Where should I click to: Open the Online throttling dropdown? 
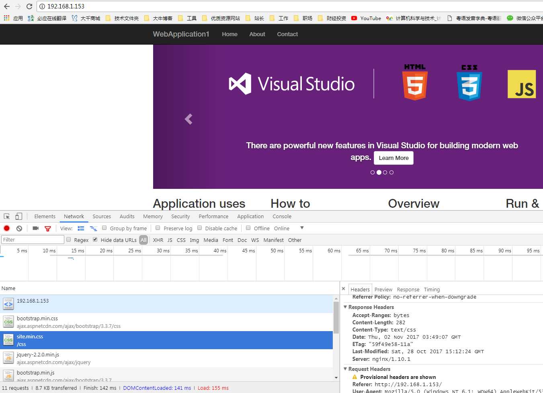pos(289,228)
